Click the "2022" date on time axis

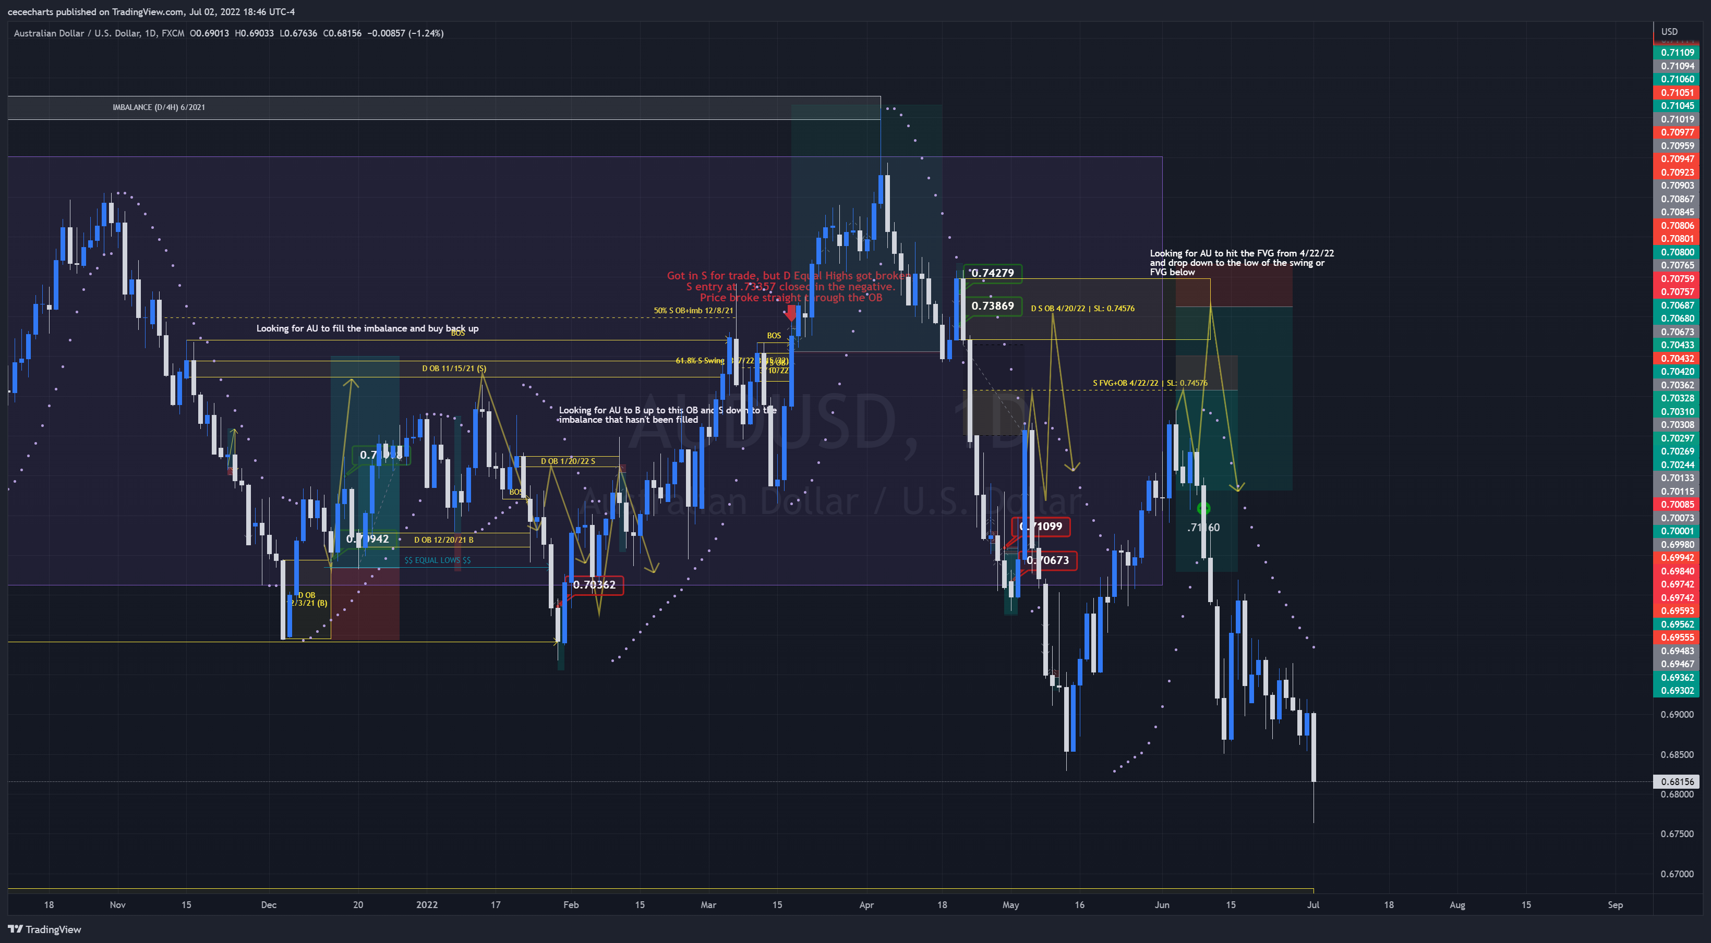coord(426,904)
